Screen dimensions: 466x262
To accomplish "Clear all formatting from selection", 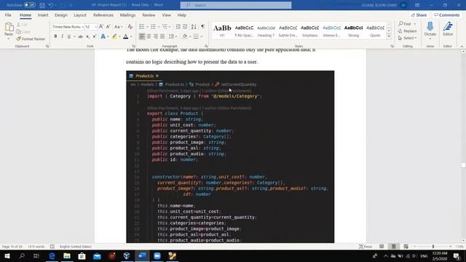I will (130, 27).
